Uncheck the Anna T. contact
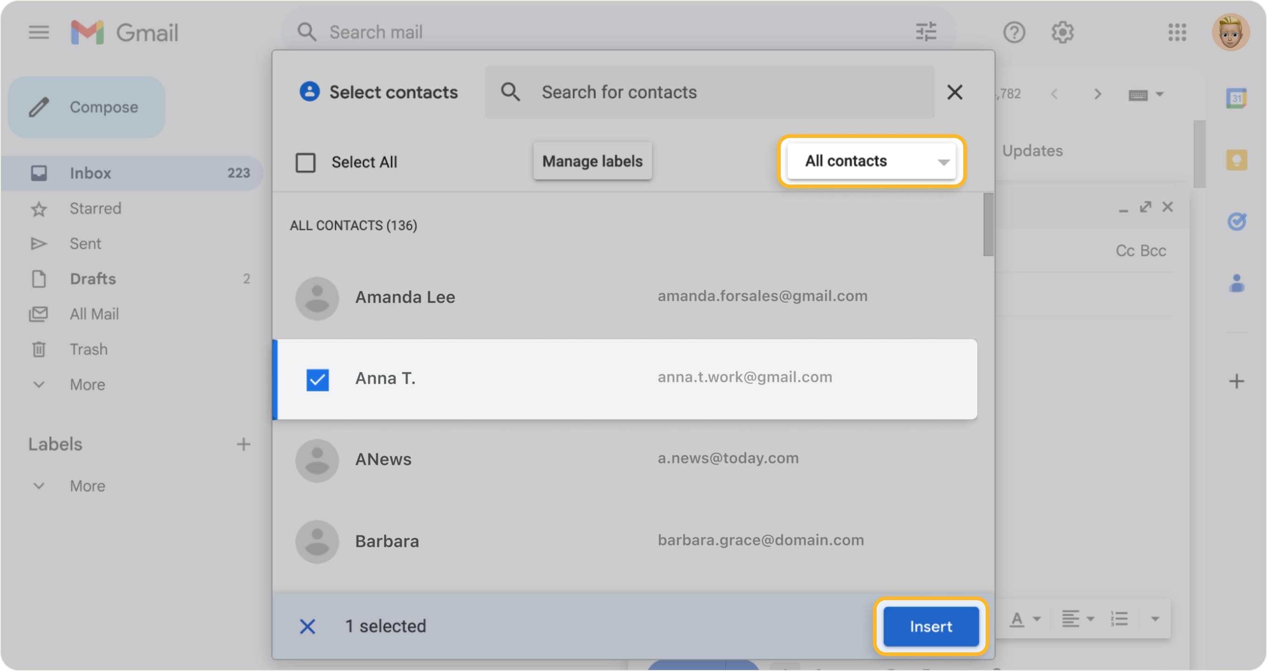Viewport: 1267px width, 671px height. coord(317,379)
